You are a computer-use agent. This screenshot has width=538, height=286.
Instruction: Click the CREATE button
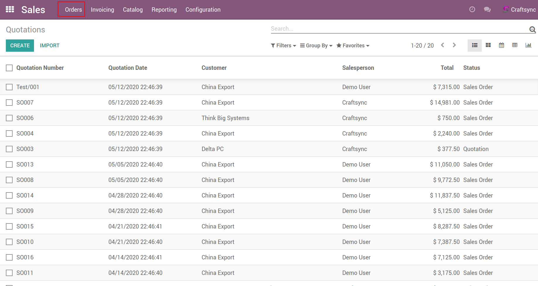tap(20, 46)
